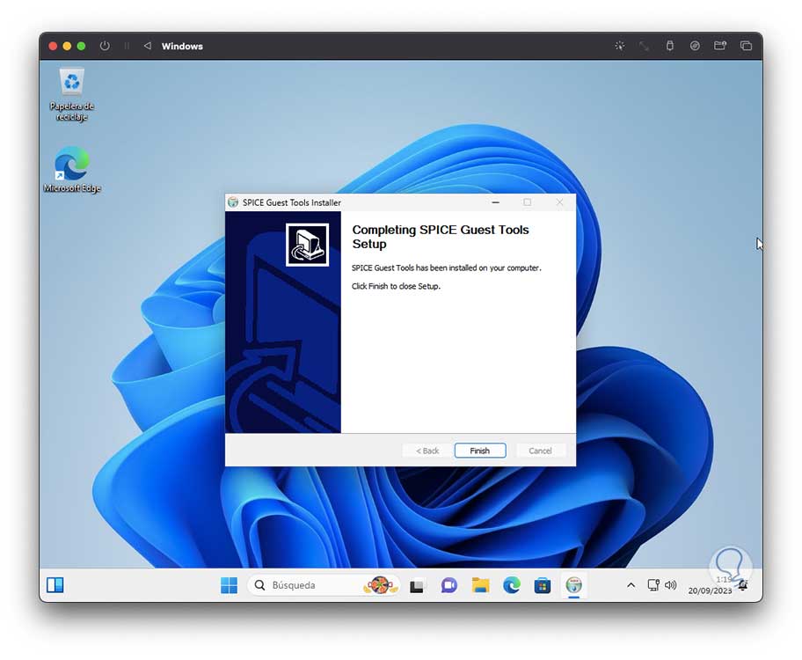The image size is (802, 660).
Task: Select the Papelera de reciclaje desktop icon
Action: [71, 95]
